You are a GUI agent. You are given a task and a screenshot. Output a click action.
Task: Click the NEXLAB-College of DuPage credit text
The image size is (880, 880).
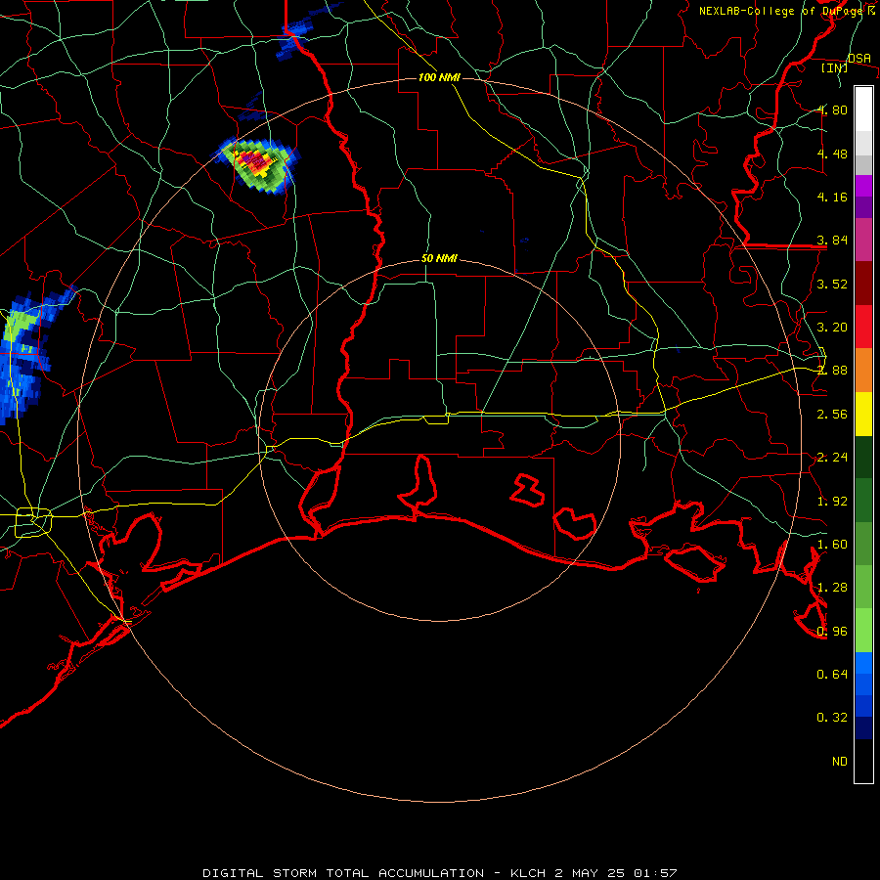pos(780,11)
